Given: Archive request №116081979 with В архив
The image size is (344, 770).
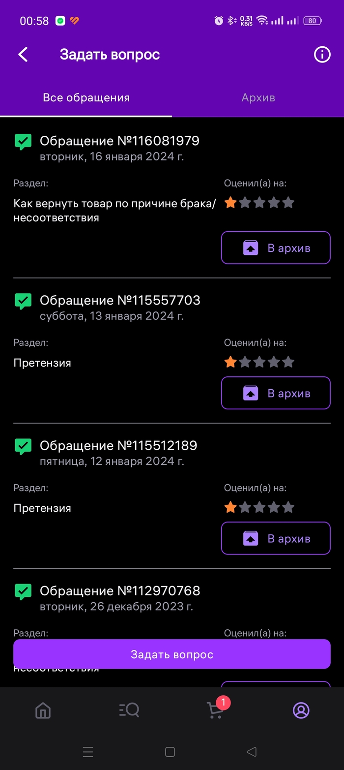Looking at the screenshot, I should point(276,248).
